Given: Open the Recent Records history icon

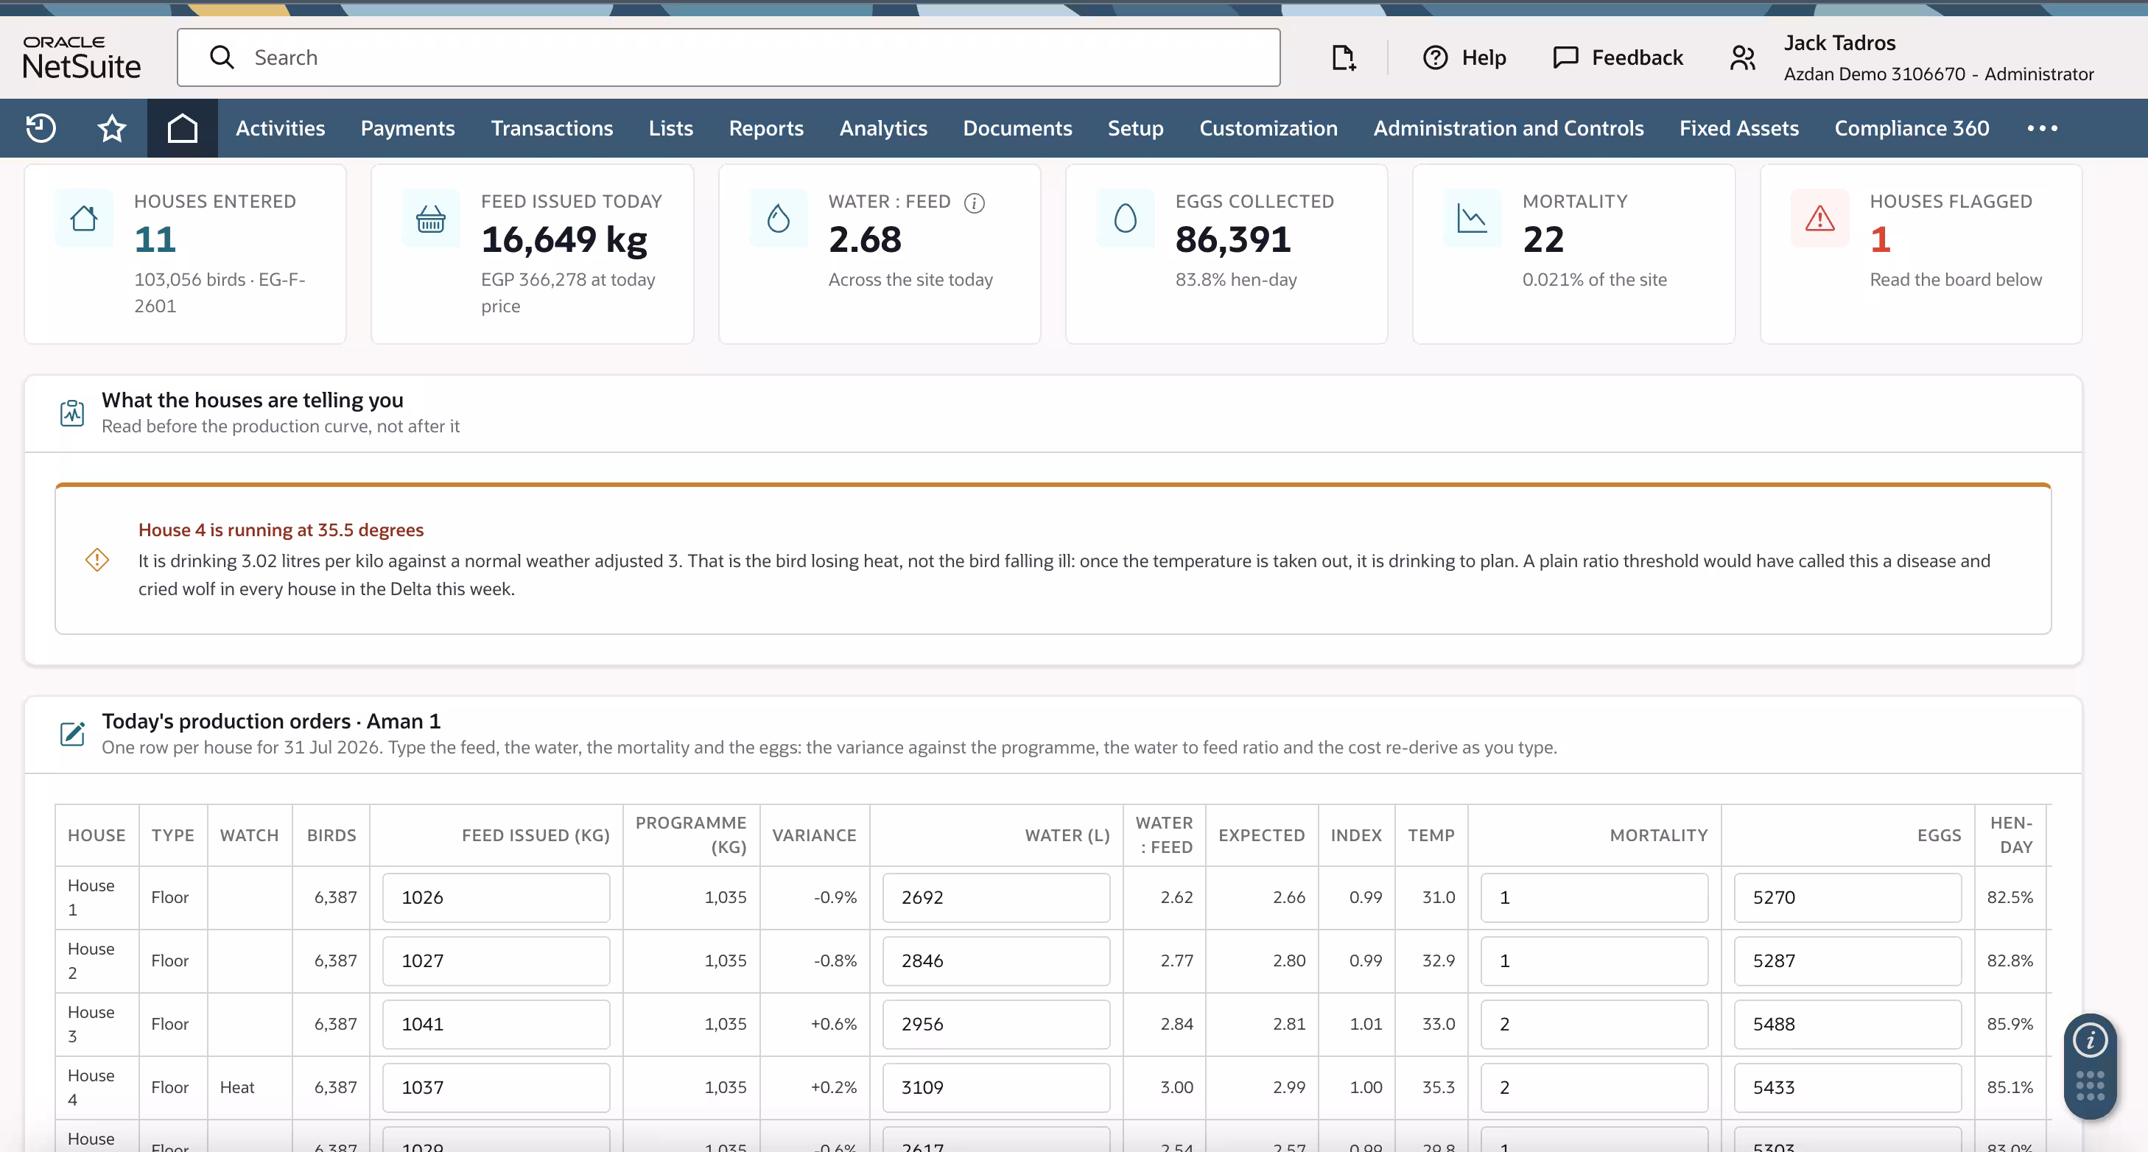Looking at the screenshot, I should click(41, 127).
